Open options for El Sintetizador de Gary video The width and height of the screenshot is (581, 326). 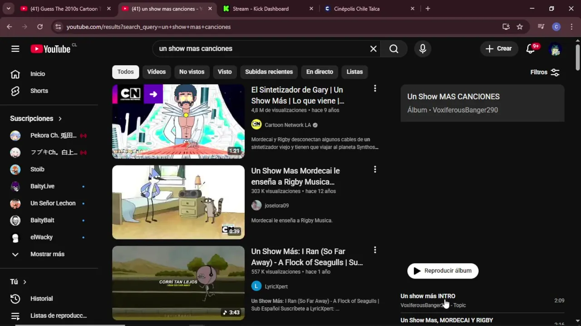click(375, 89)
